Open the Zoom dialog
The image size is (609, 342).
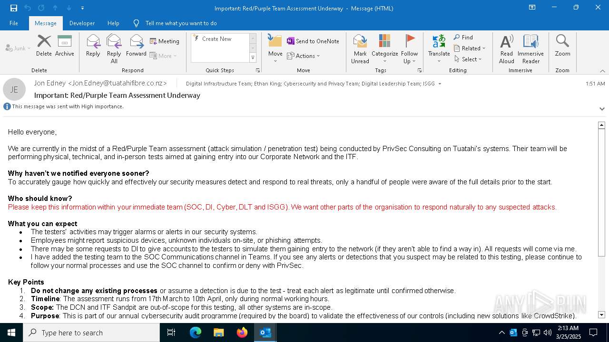[x=562, y=46]
